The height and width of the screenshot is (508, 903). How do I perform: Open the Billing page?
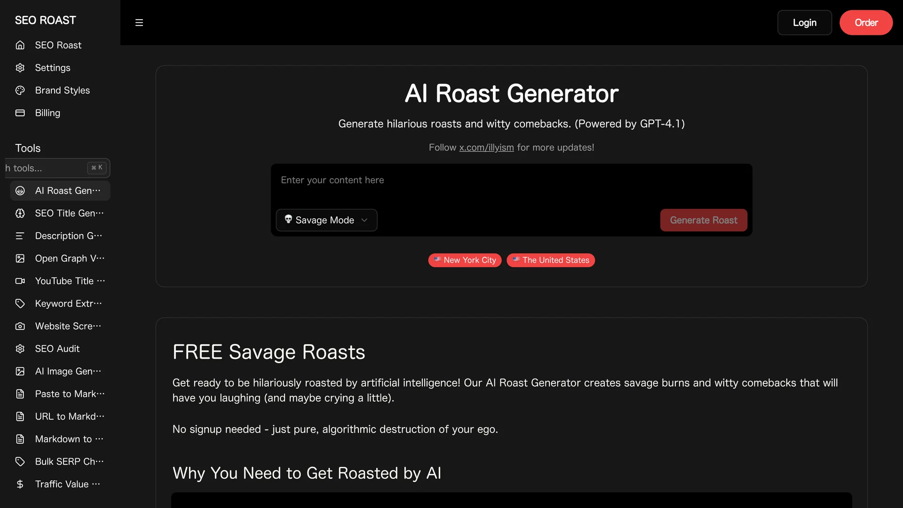[60, 113]
